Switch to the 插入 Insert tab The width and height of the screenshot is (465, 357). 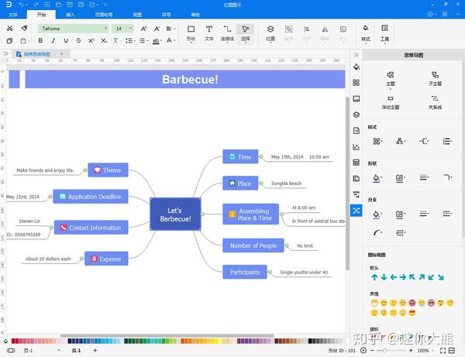click(x=70, y=15)
